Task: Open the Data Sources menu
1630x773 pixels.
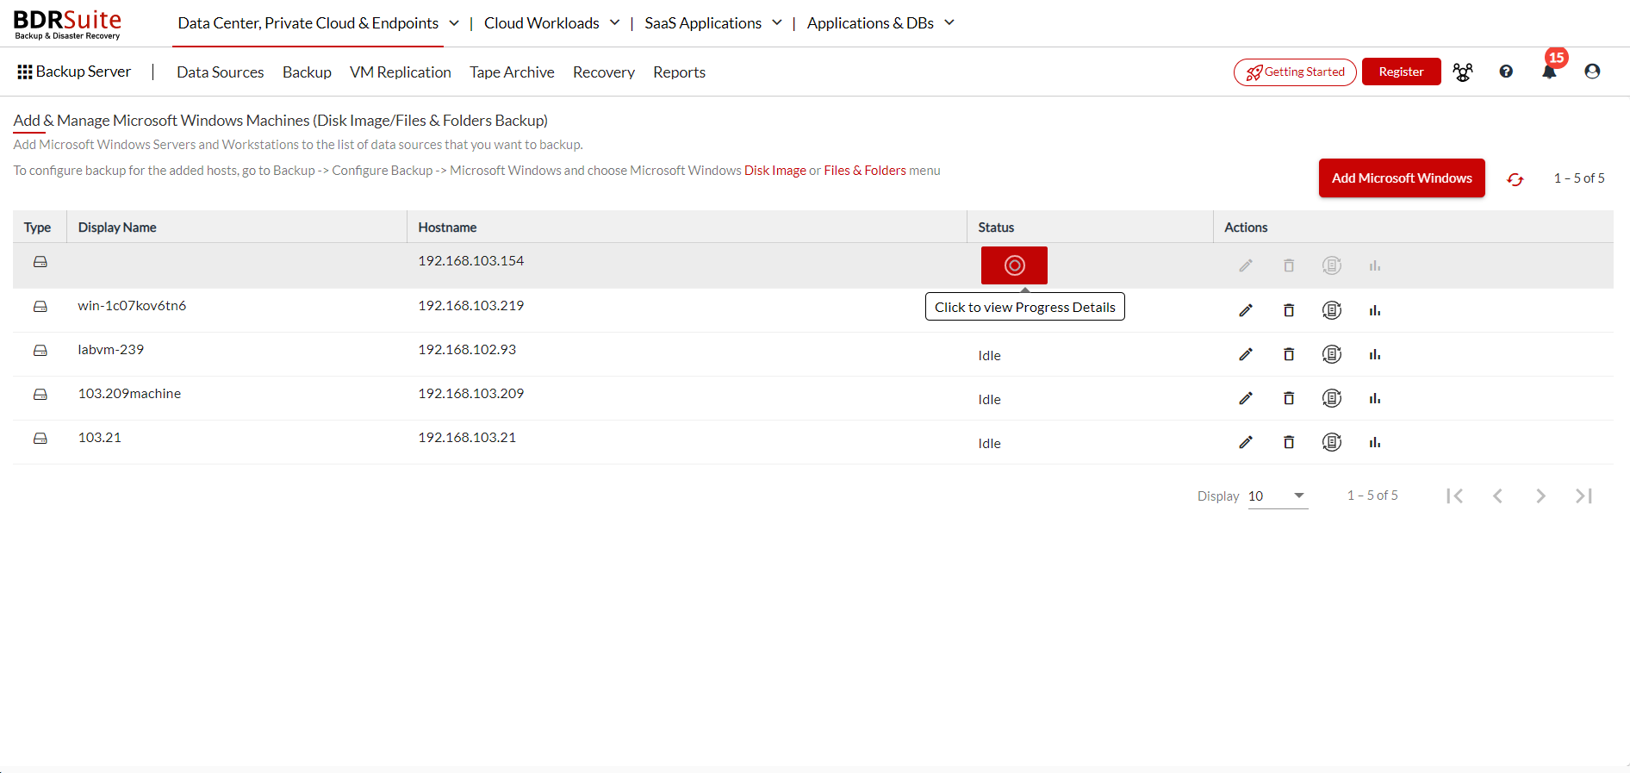Action: tap(221, 72)
